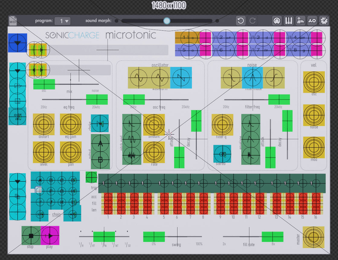Toggle accent for step 5
The height and width of the screenshot is (260, 338).
[x=164, y=197]
